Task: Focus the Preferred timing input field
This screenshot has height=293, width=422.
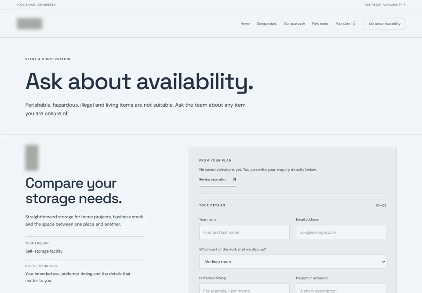Action: pos(244,289)
